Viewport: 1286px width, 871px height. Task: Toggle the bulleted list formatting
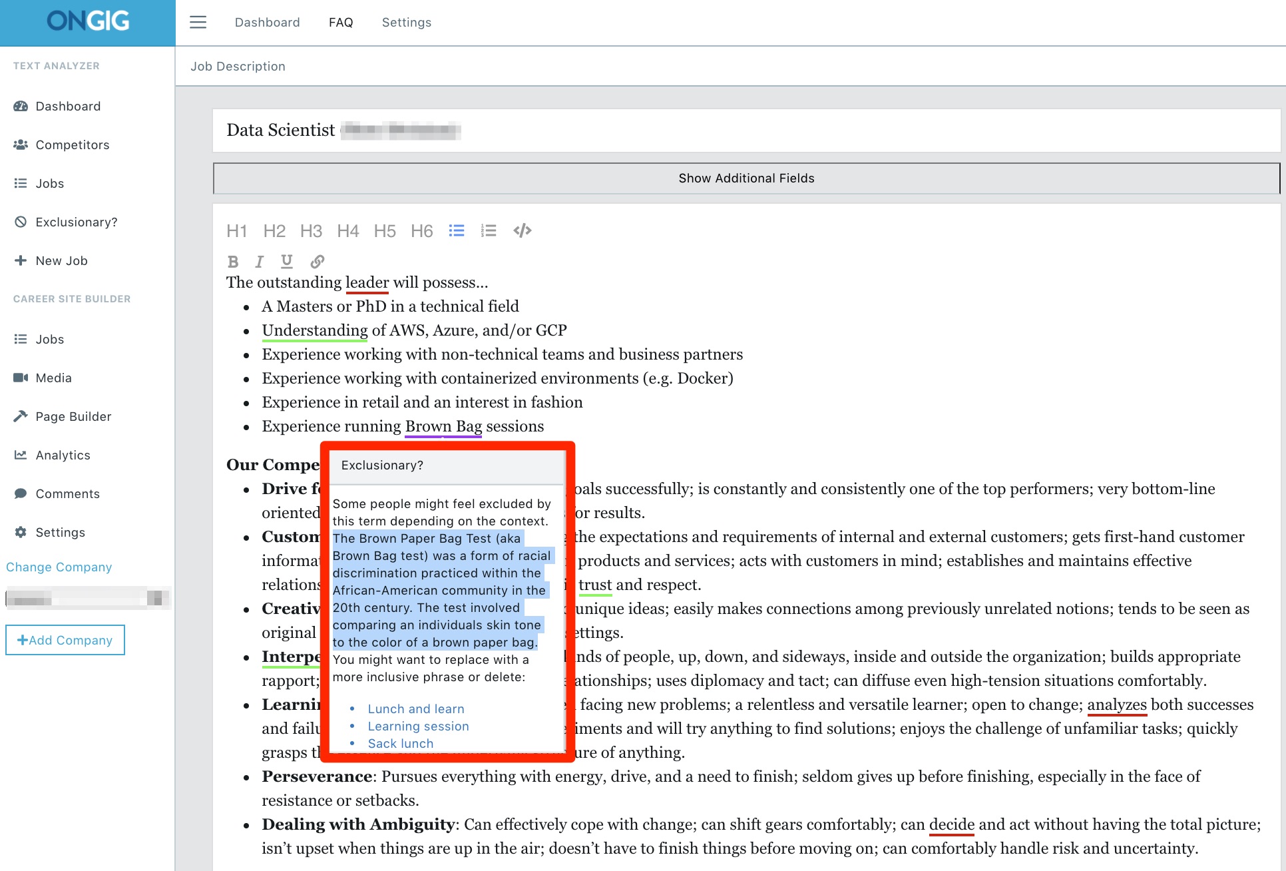click(457, 230)
